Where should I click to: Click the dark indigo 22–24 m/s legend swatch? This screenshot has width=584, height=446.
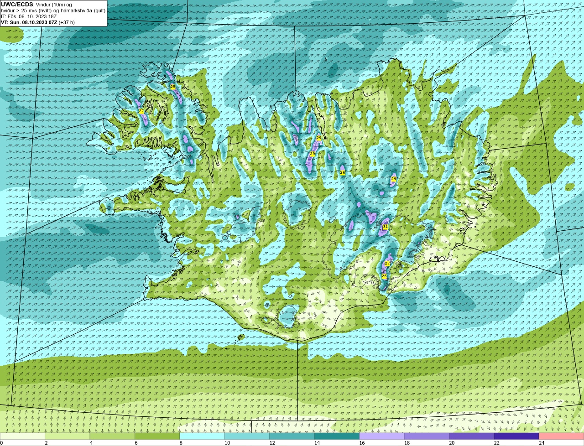[516, 436]
